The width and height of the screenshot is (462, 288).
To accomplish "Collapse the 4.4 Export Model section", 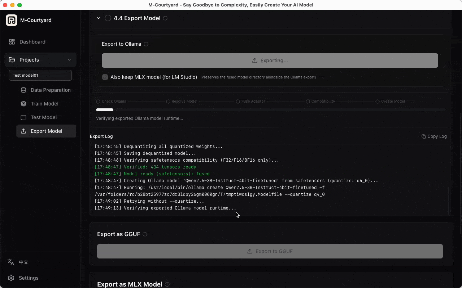I will click(x=98, y=18).
